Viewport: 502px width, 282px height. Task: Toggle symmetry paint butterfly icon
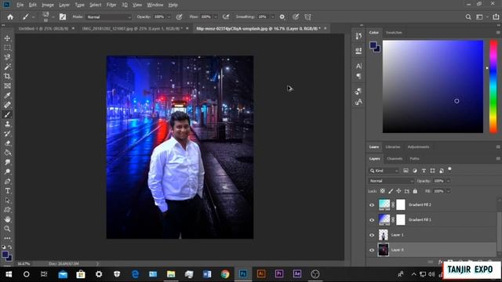pos(308,17)
